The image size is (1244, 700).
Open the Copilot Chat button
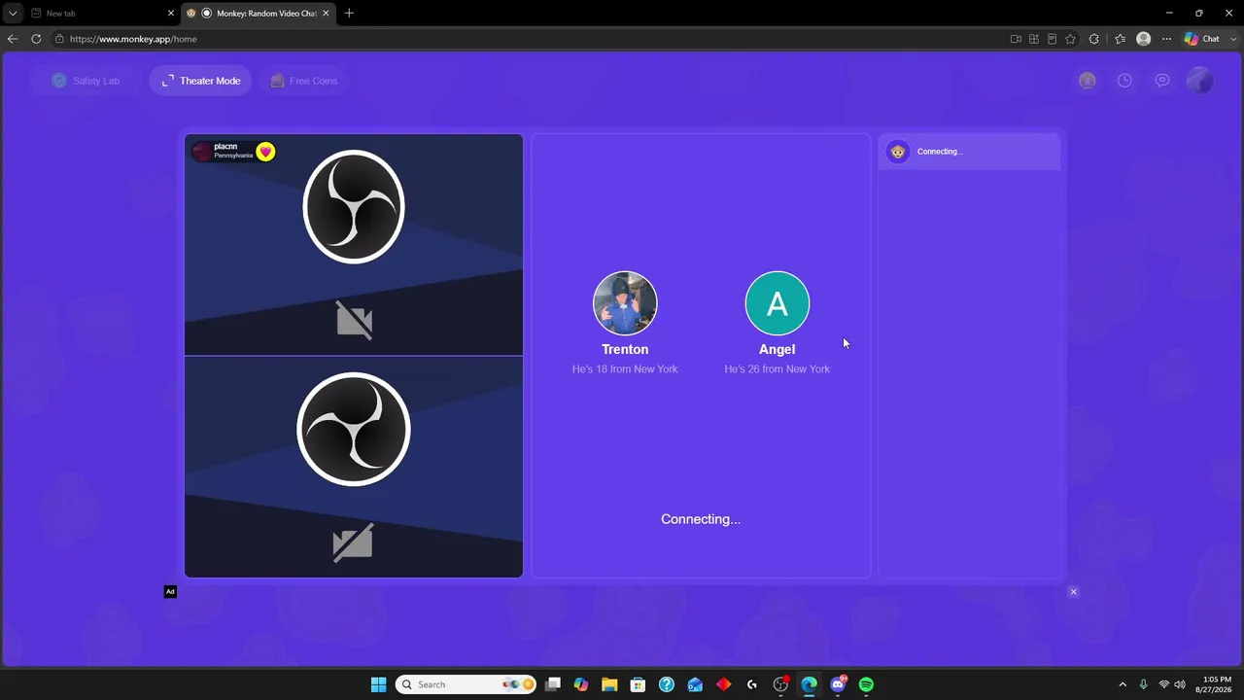1202,39
